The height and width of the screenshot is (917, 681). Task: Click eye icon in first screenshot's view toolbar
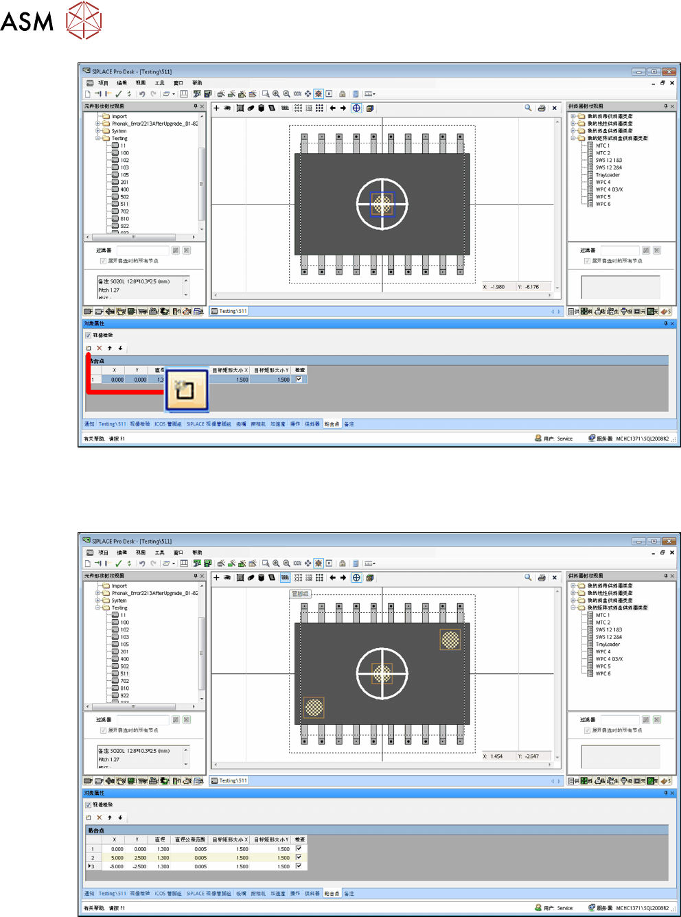(227, 108)
